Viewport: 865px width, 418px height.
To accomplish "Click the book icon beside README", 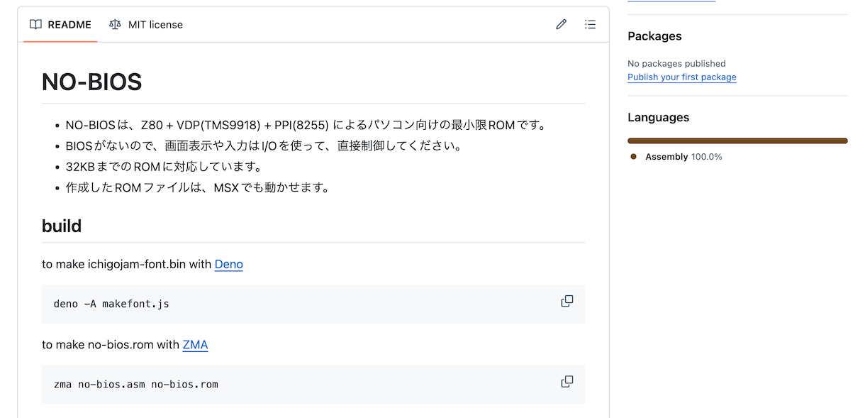I will tap(35, 25).
